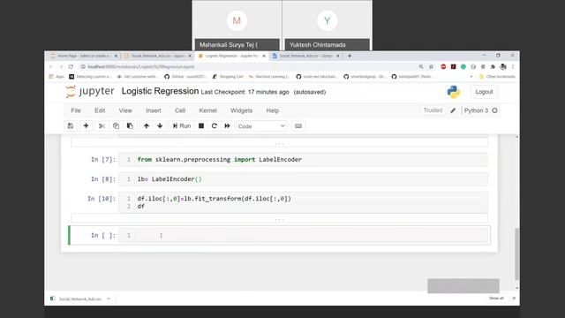Open the Apps bookmarks shortcut
Screen dimensions: 565x318
click(x=56, y=77)
